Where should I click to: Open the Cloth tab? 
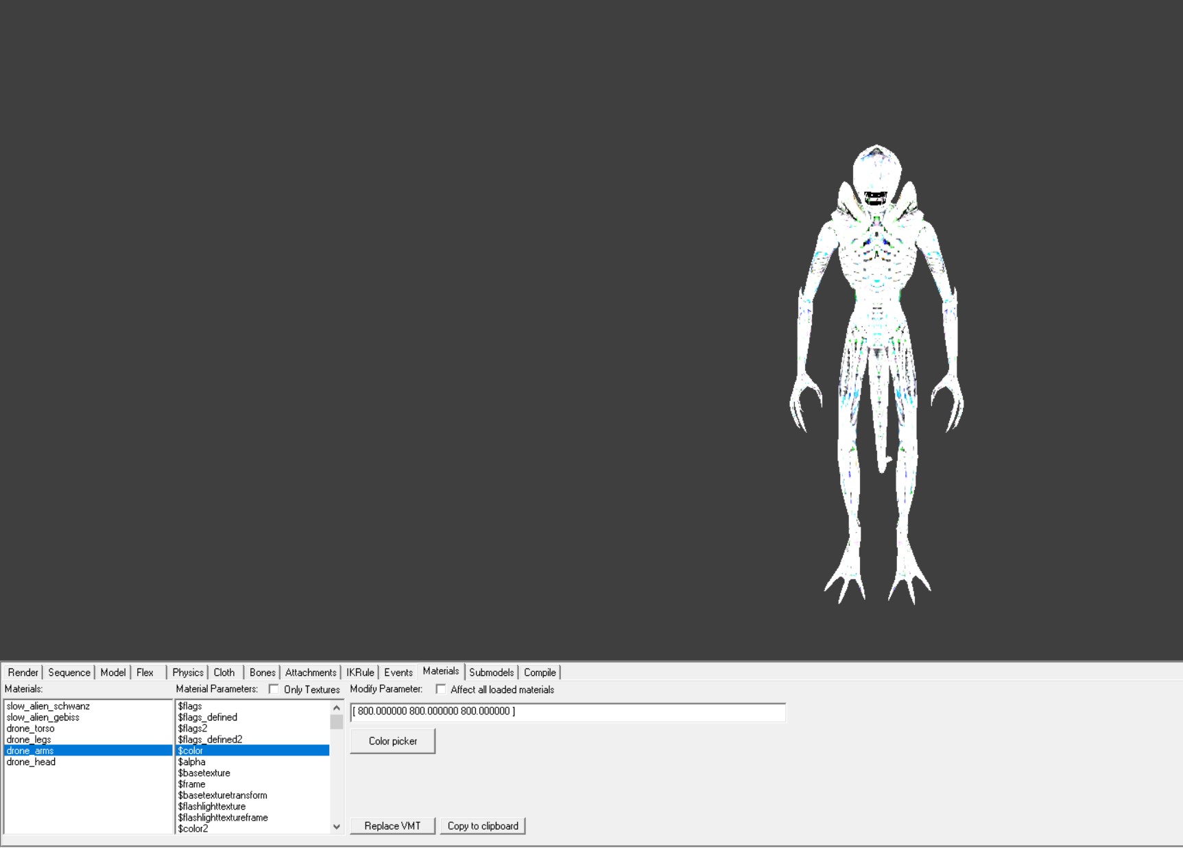(x=224, y=673)
